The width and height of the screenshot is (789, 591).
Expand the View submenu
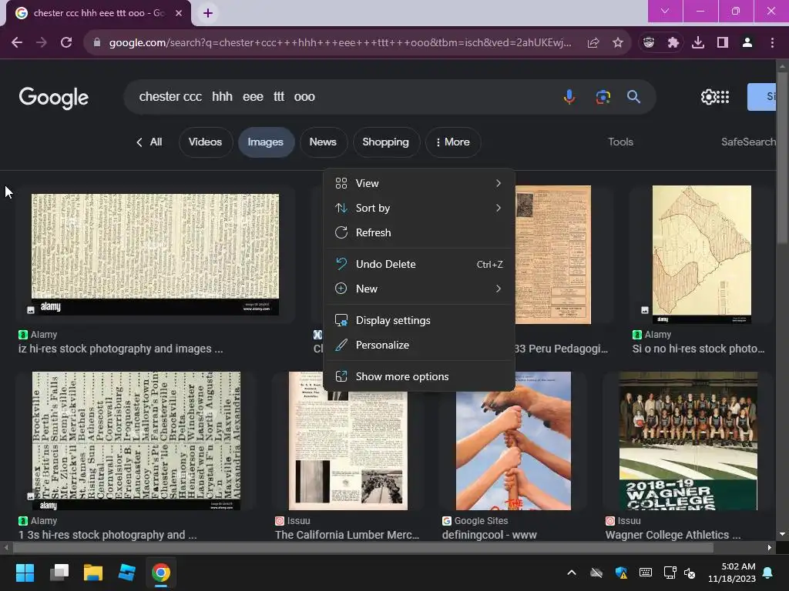pos(418,183)
